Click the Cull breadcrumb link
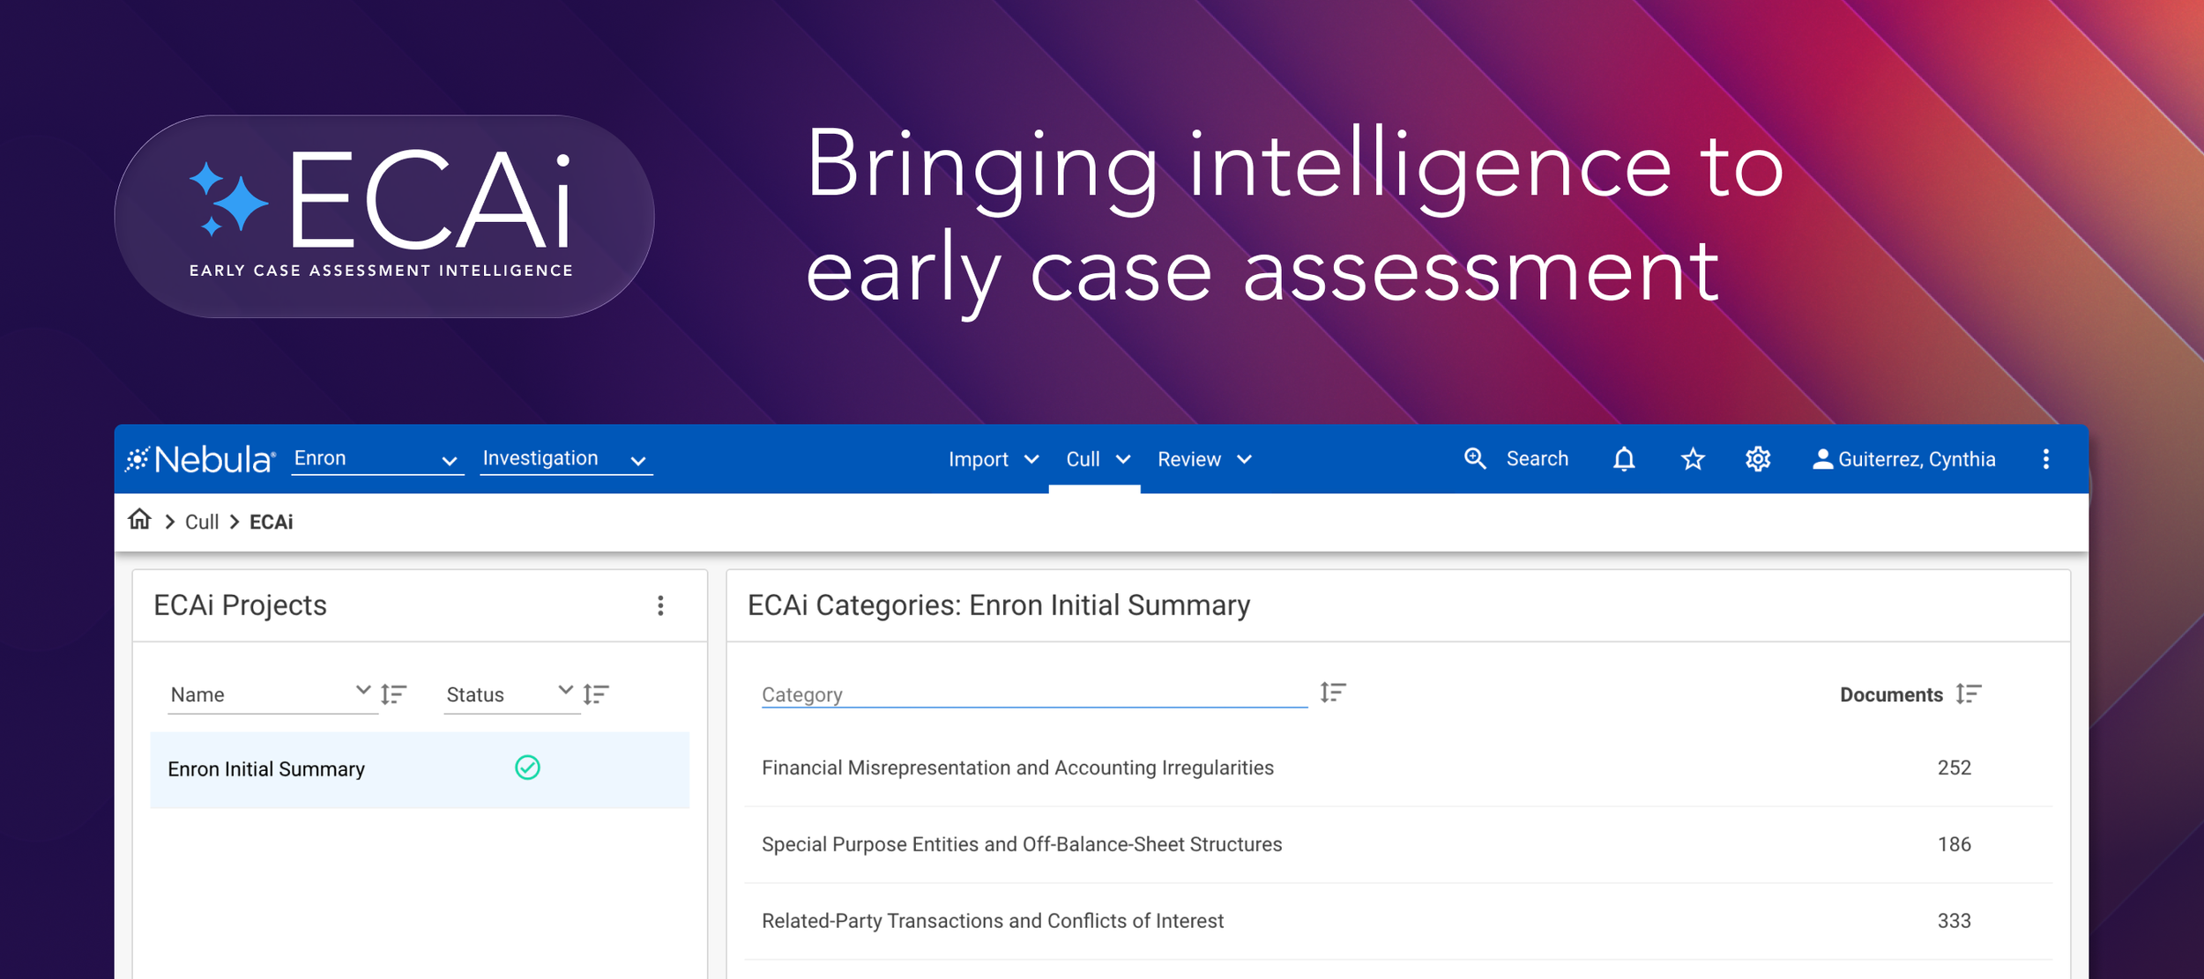This screenshot has width=2204, height=979. click(202, 522)
